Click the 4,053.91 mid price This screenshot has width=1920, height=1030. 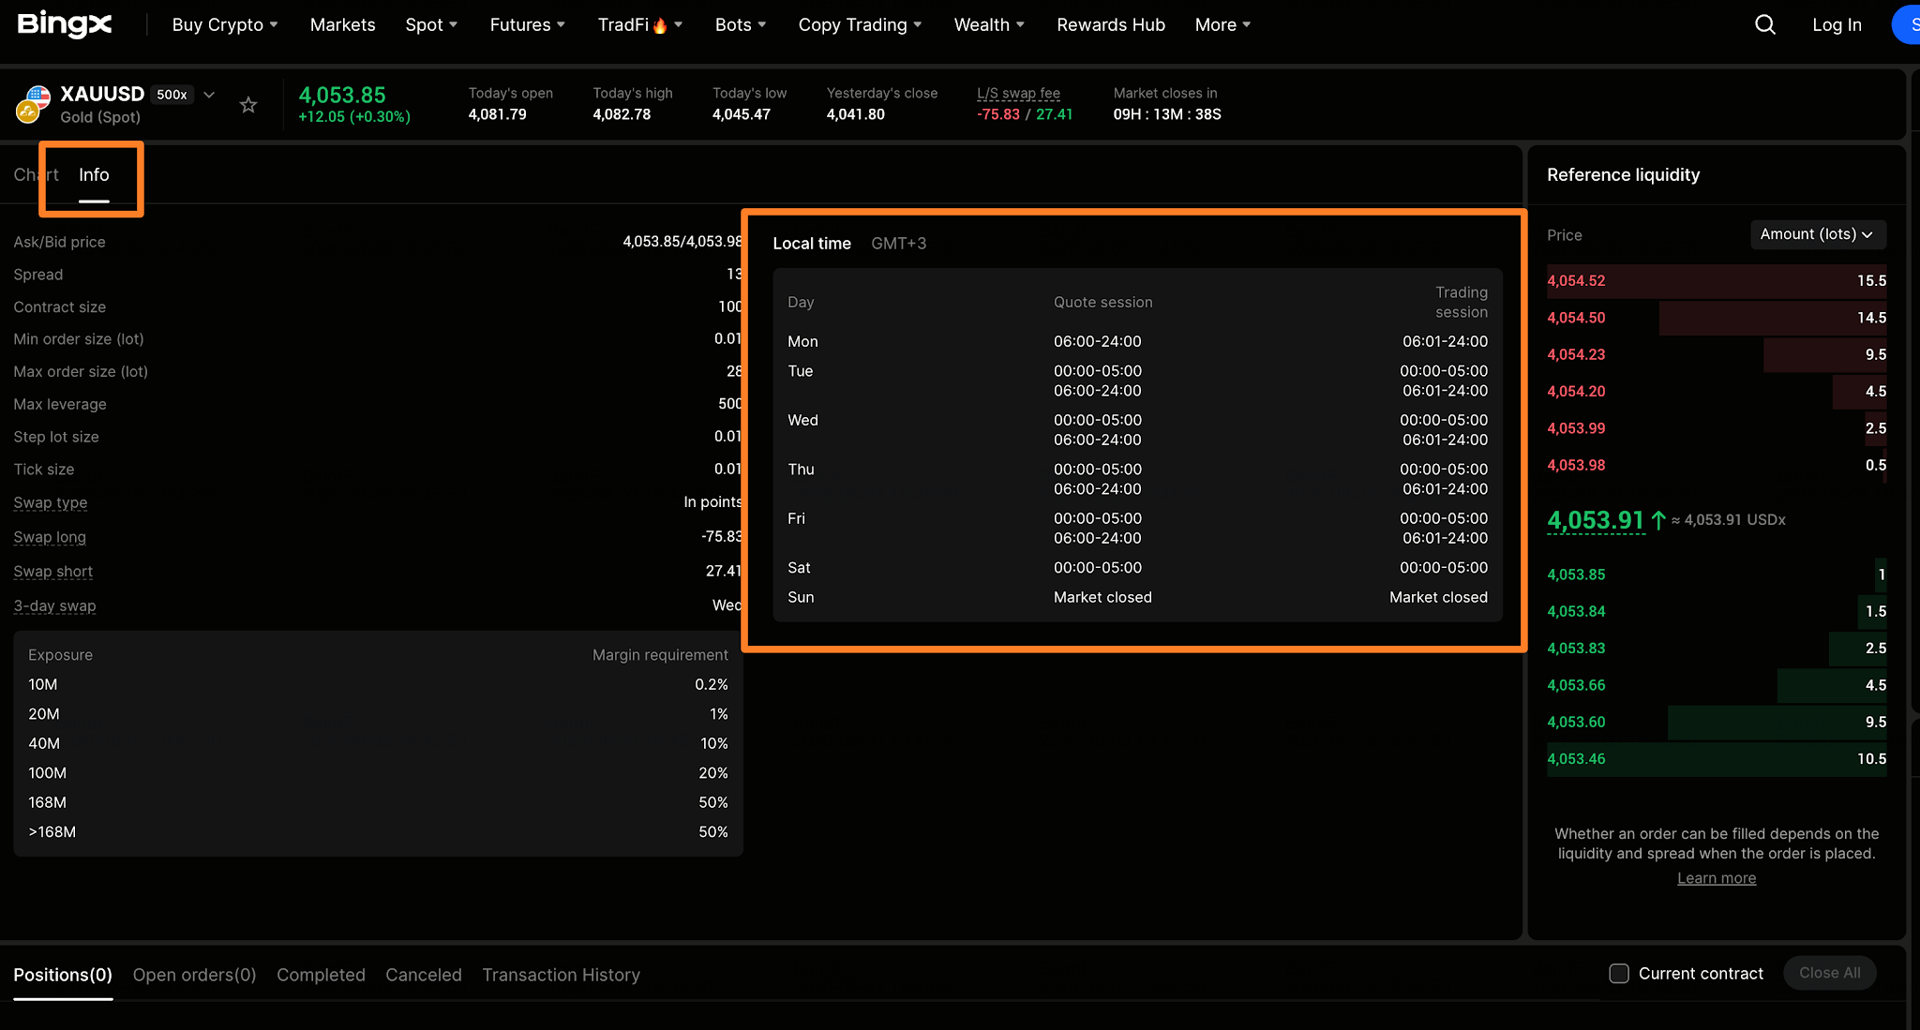coord(1596,520)
